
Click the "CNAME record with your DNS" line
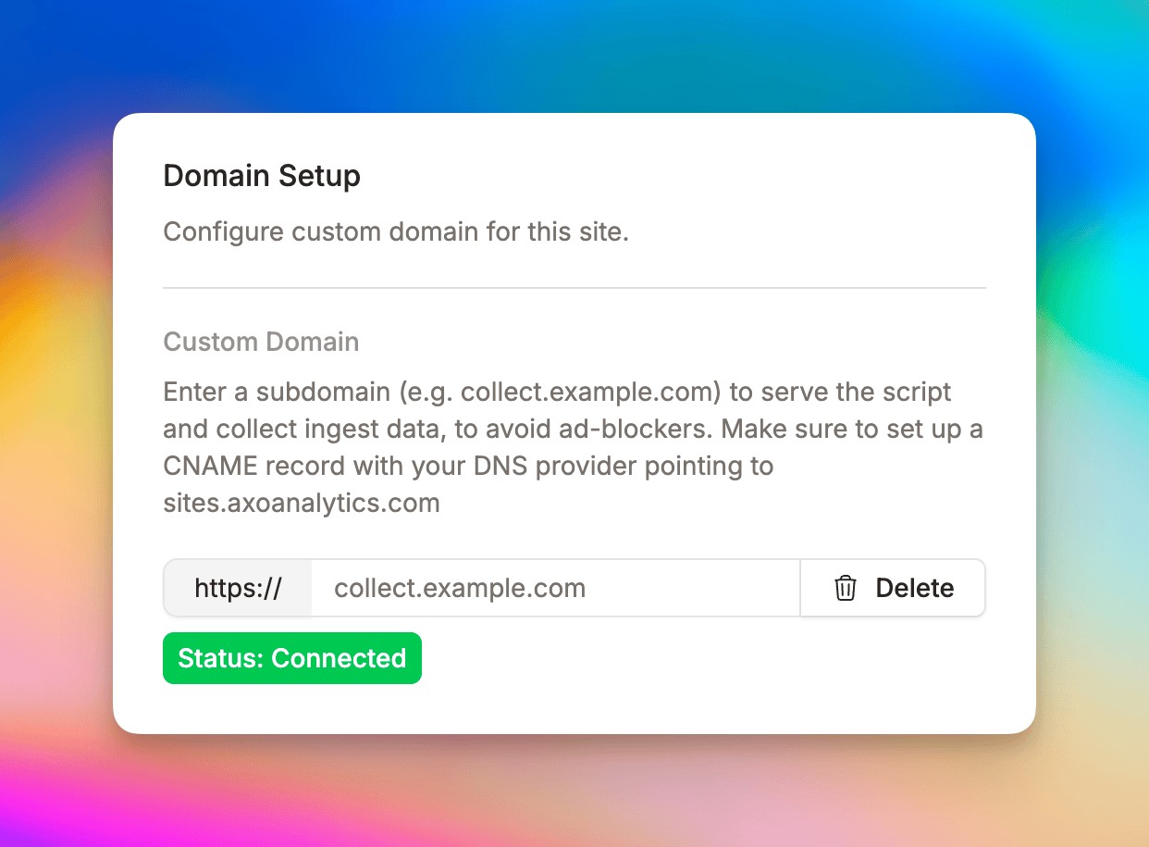tap(468, 466)
